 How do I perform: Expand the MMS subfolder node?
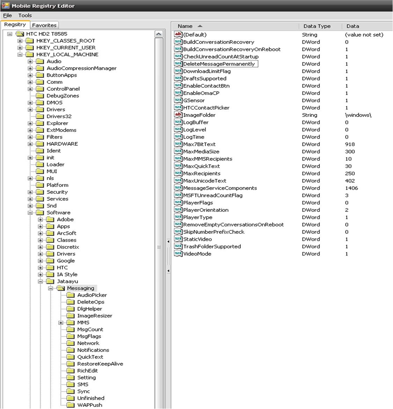click(60, 323)
